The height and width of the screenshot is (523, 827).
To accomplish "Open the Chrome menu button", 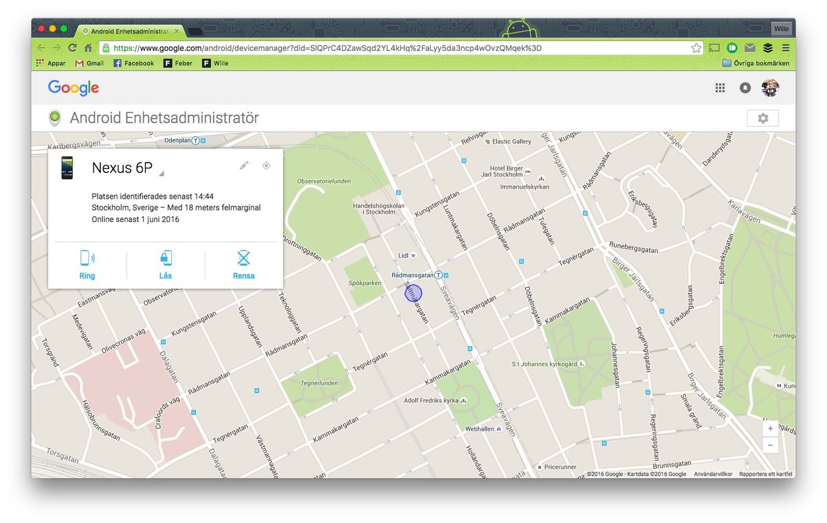I will 786,48.
